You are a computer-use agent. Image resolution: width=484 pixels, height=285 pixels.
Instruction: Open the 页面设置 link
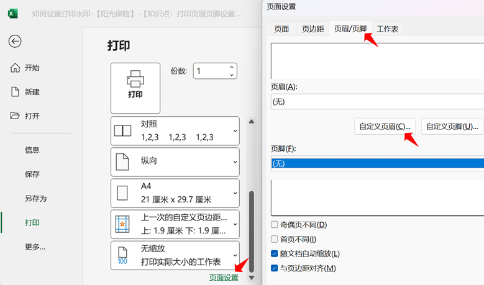(x=223, y=278)
